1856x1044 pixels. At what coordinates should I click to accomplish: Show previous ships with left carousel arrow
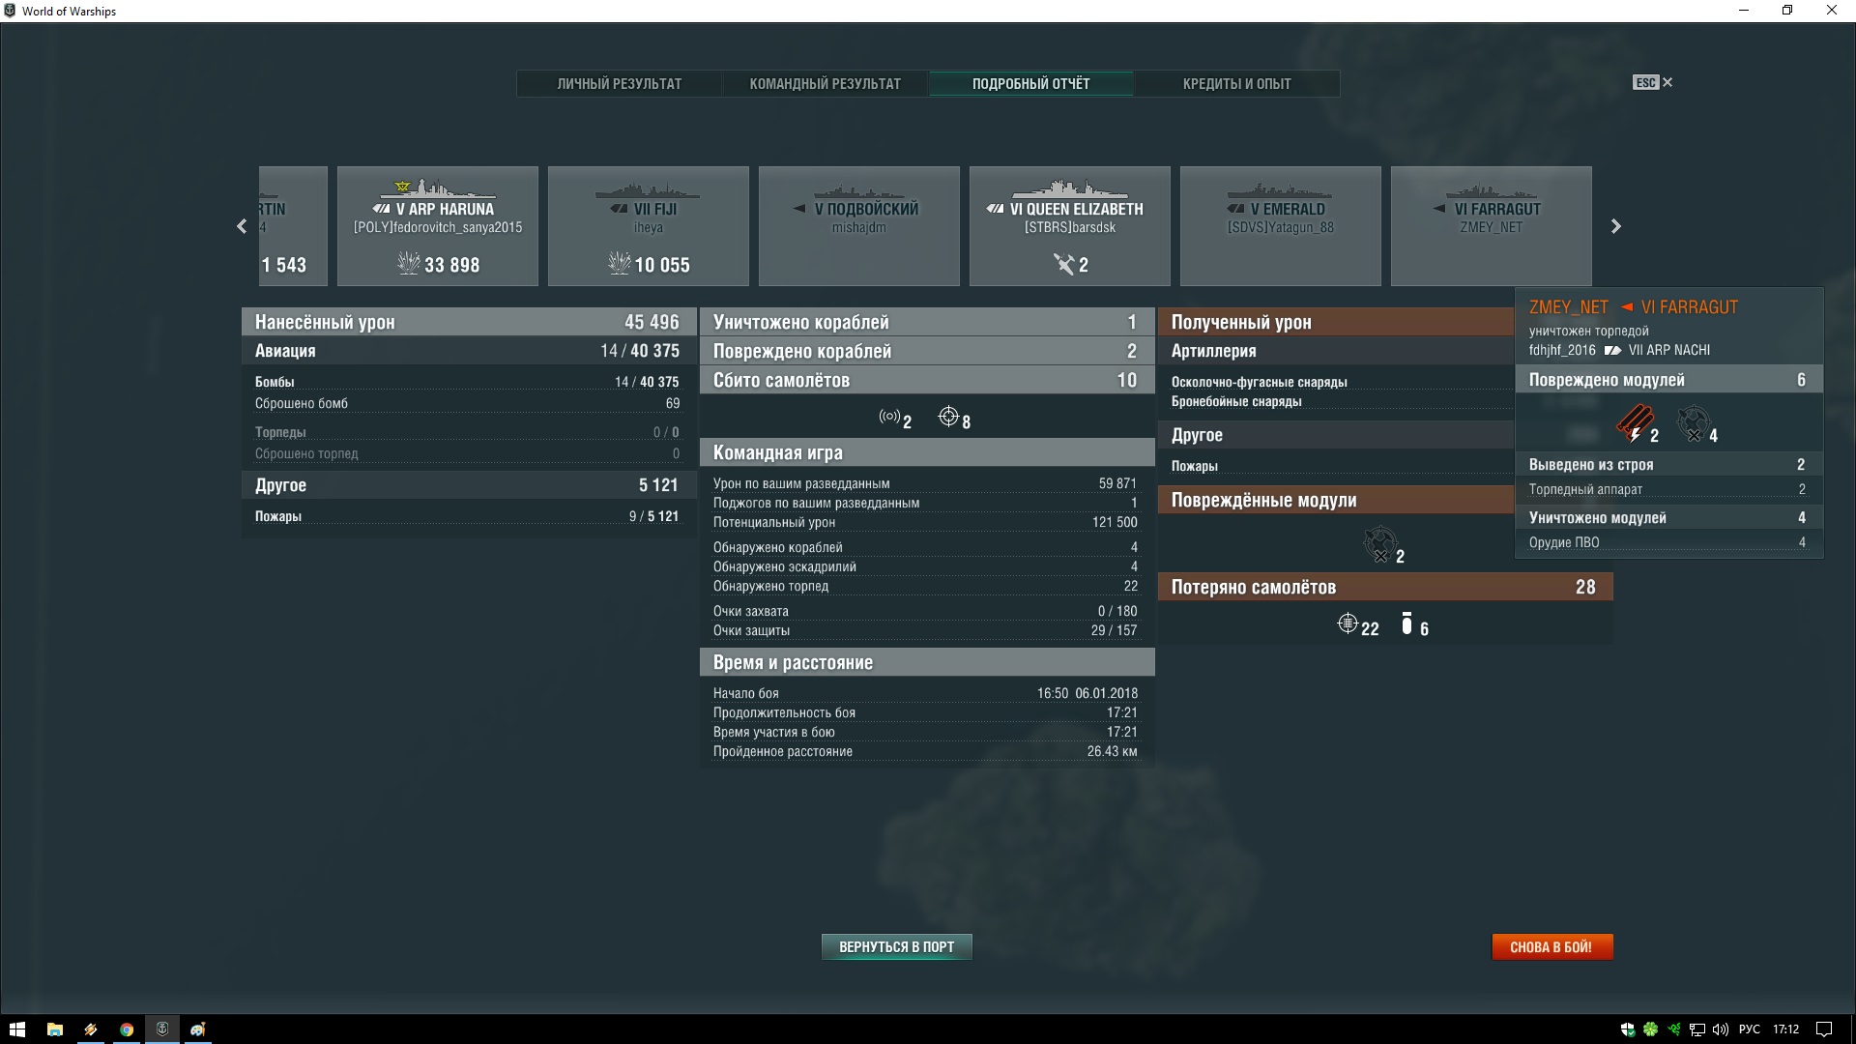tap(242, 226)
